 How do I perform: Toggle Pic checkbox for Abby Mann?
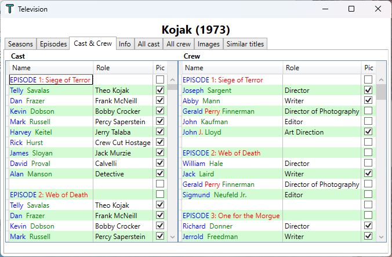tap(368, 100)
